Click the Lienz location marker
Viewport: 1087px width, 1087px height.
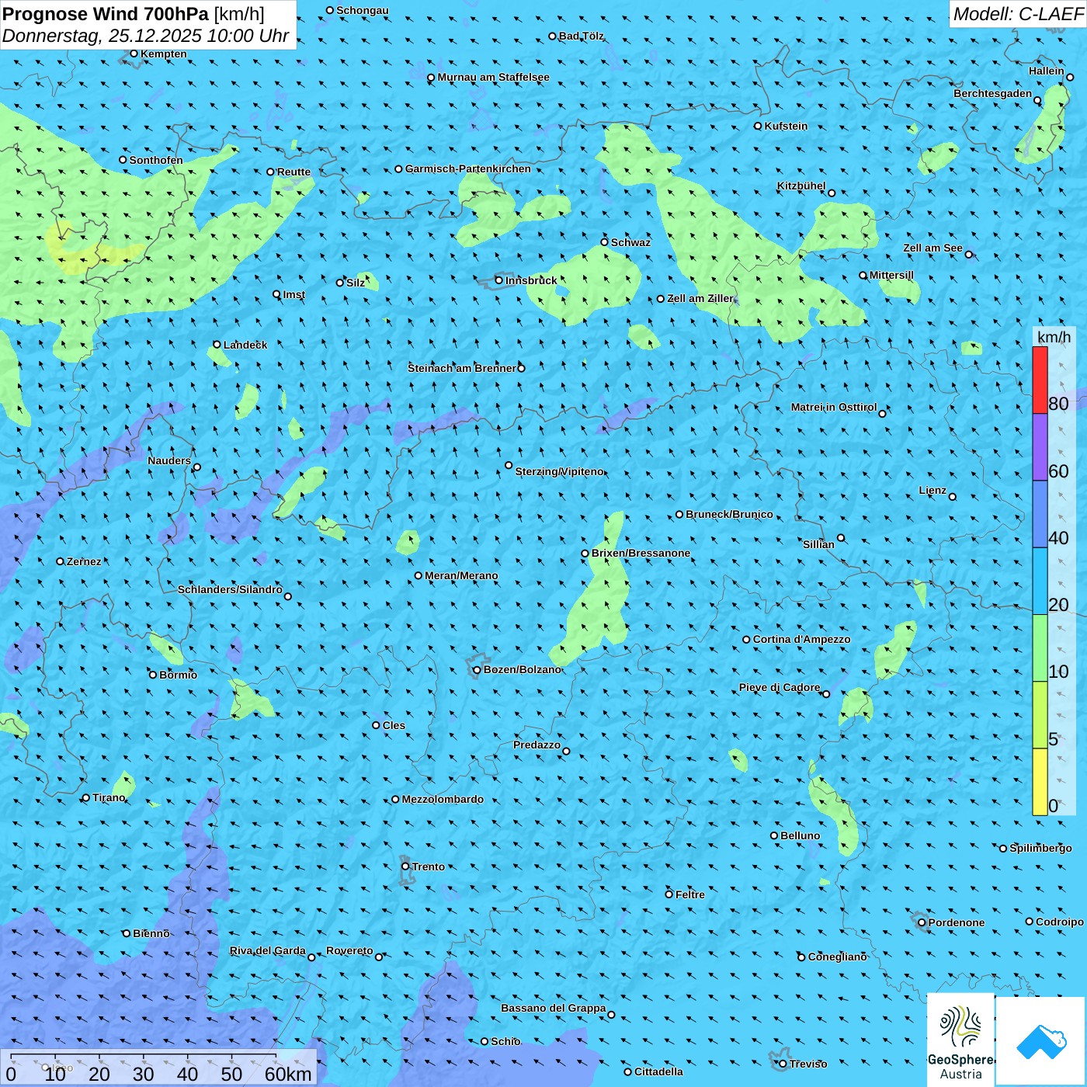click(x=953, y=497)
